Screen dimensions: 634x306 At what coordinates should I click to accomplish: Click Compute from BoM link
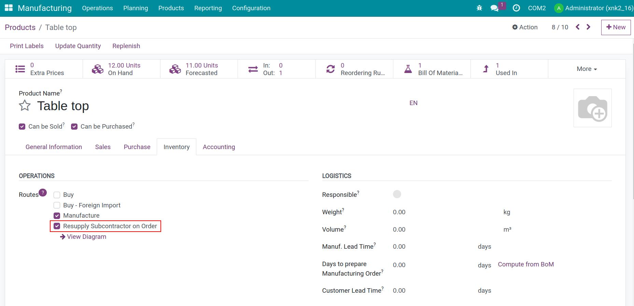pos(526,264)
